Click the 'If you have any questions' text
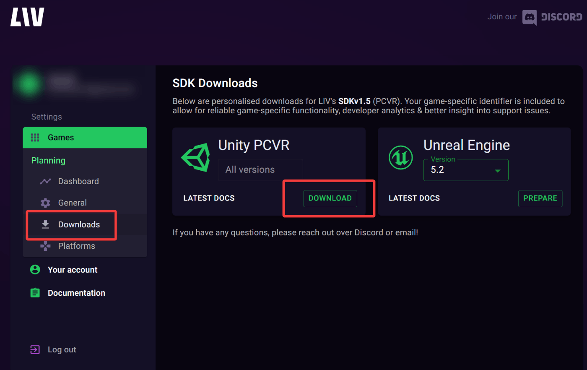 [x=295, y=232]
